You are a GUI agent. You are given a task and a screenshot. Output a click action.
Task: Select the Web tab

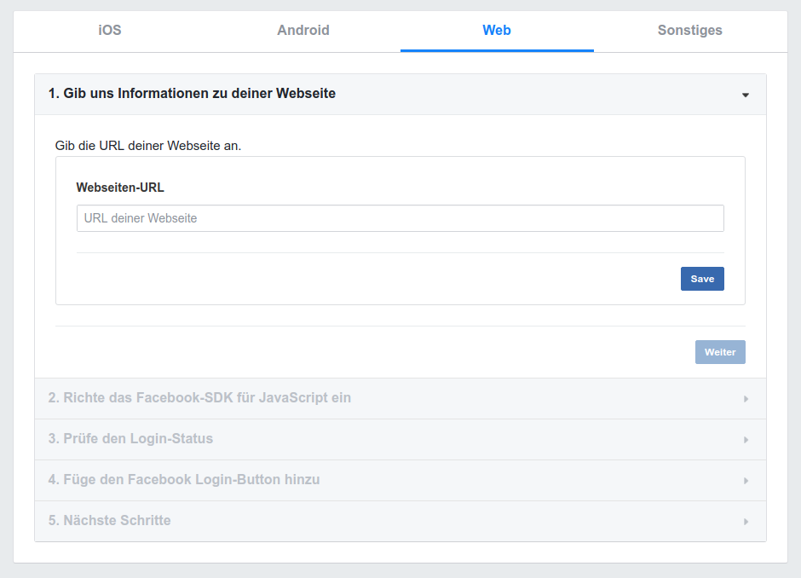pos(497,31)
